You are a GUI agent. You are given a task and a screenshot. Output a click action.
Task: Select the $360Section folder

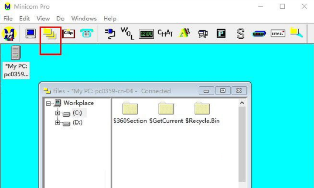point(130,109)
